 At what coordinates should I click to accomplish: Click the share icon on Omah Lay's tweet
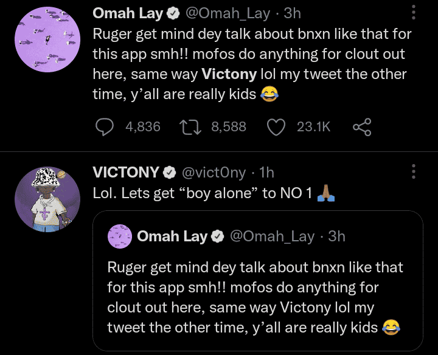tap(362, 126)
